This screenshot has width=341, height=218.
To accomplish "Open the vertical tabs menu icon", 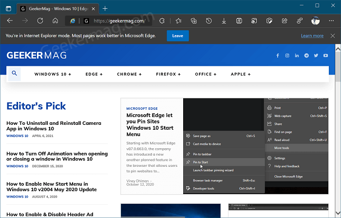I will coord(8,9).
